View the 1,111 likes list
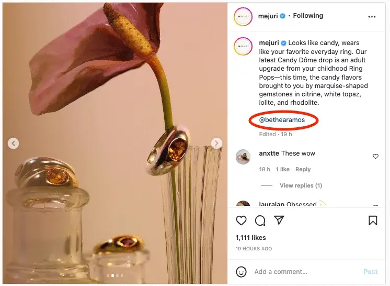Viewport: 390px width, 286px height. 250,238
